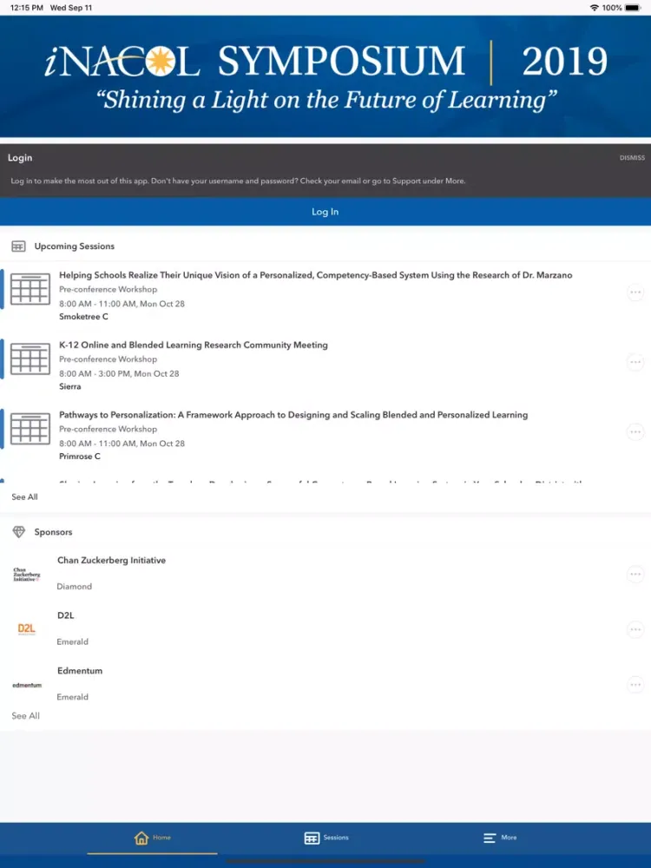Open options for D2L sponsor

pyautogui.click(x=635, y=629)
